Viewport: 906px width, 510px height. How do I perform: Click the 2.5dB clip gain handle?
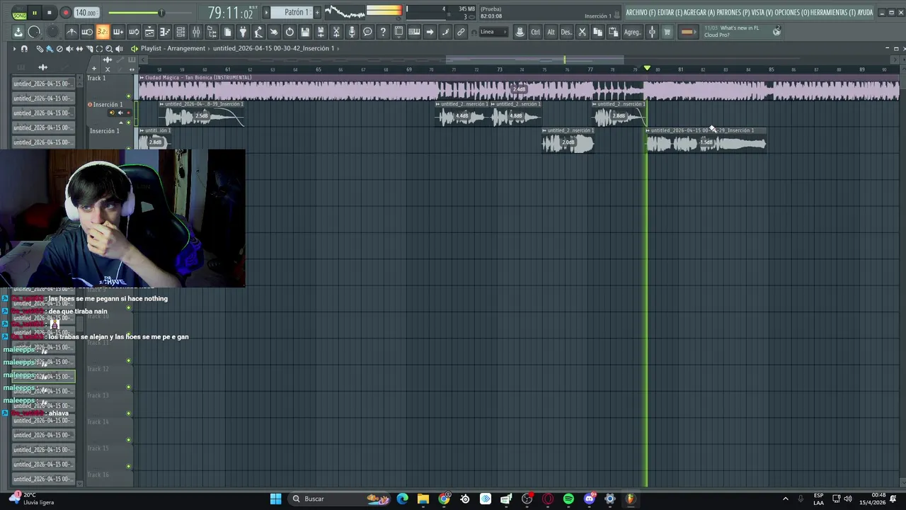pos(202,115)
